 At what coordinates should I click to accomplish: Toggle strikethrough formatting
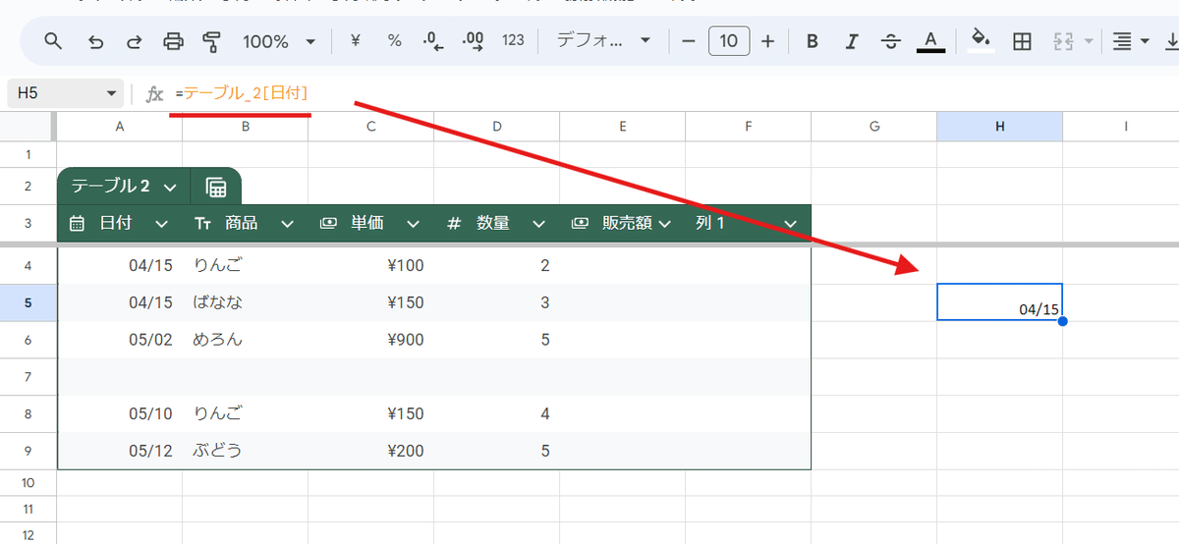point(891,41)
